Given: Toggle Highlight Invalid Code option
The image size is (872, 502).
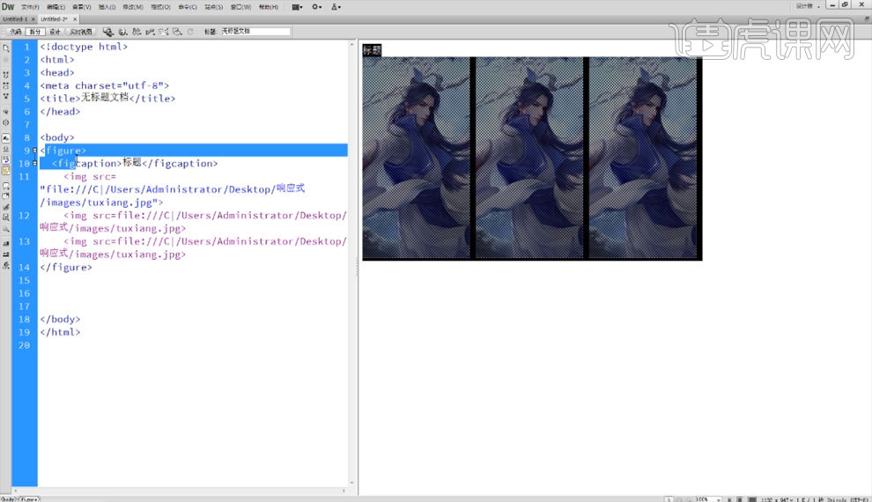Looking at the screenshot, I should click(6, 149).
